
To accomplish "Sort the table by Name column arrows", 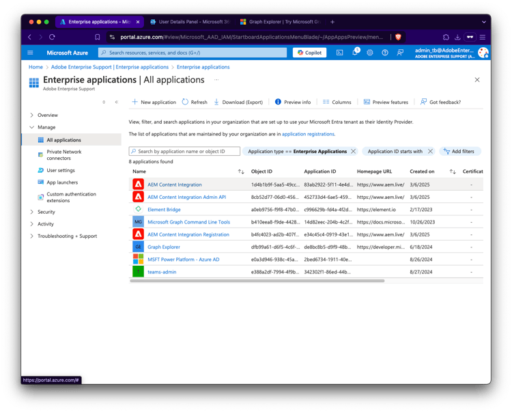I will pos(241,171).
